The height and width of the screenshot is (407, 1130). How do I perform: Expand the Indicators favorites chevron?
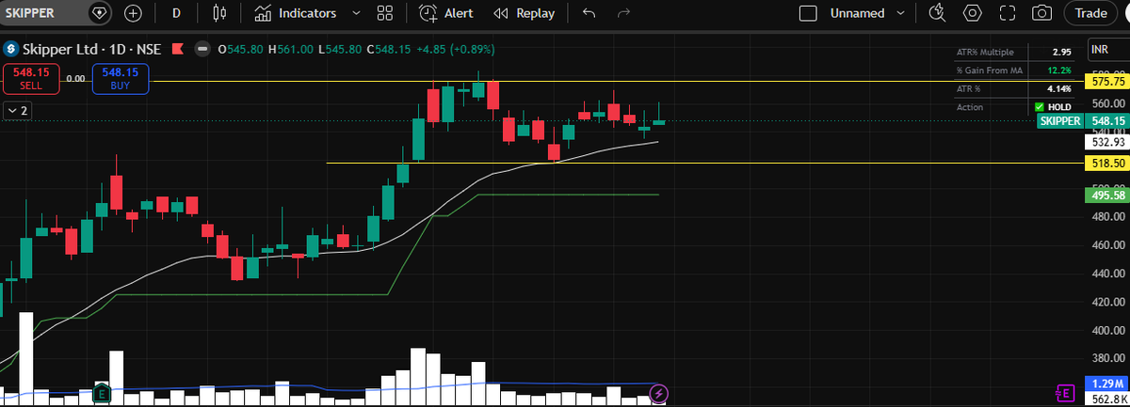pos(355,13)
